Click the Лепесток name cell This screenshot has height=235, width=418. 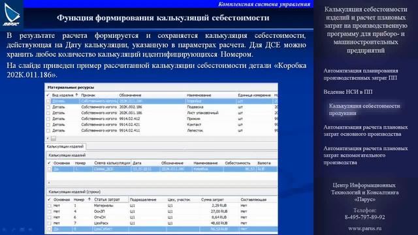[195, 131]
